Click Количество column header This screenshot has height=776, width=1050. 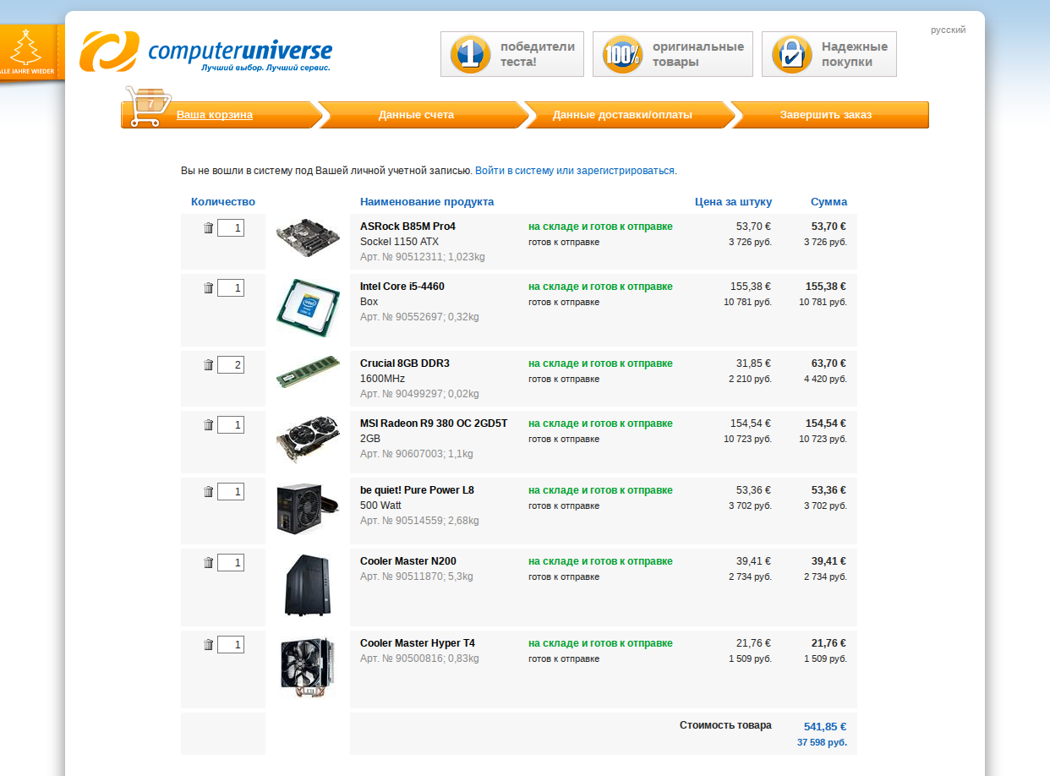(x=223, y=202)
